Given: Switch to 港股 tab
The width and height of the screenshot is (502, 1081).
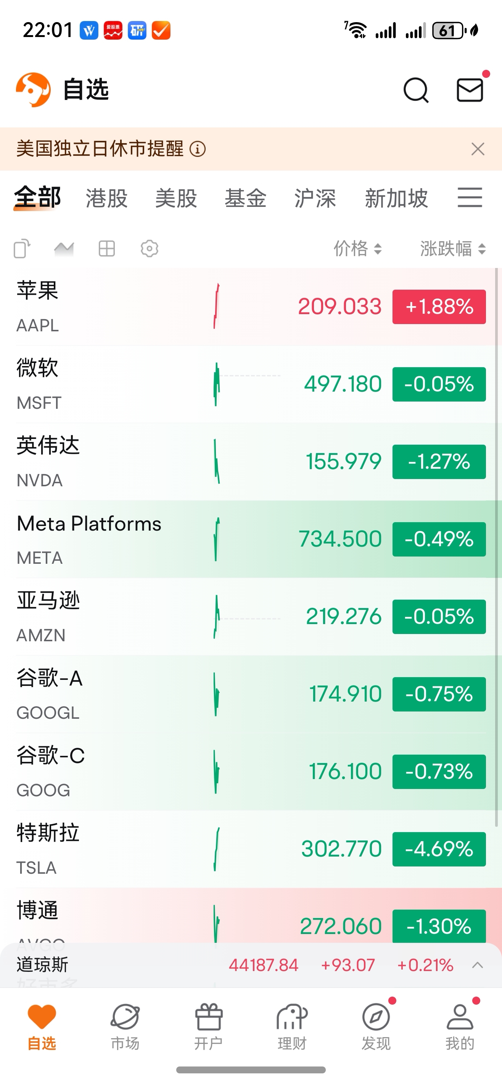Looking at the screenshot, I should point(106,198).
